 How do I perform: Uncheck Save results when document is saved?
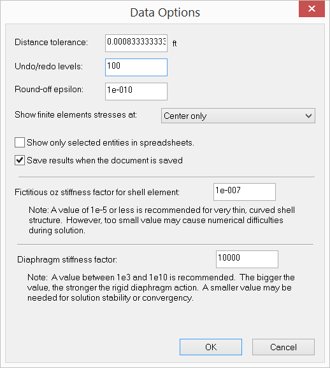click(x=20, y=160)
